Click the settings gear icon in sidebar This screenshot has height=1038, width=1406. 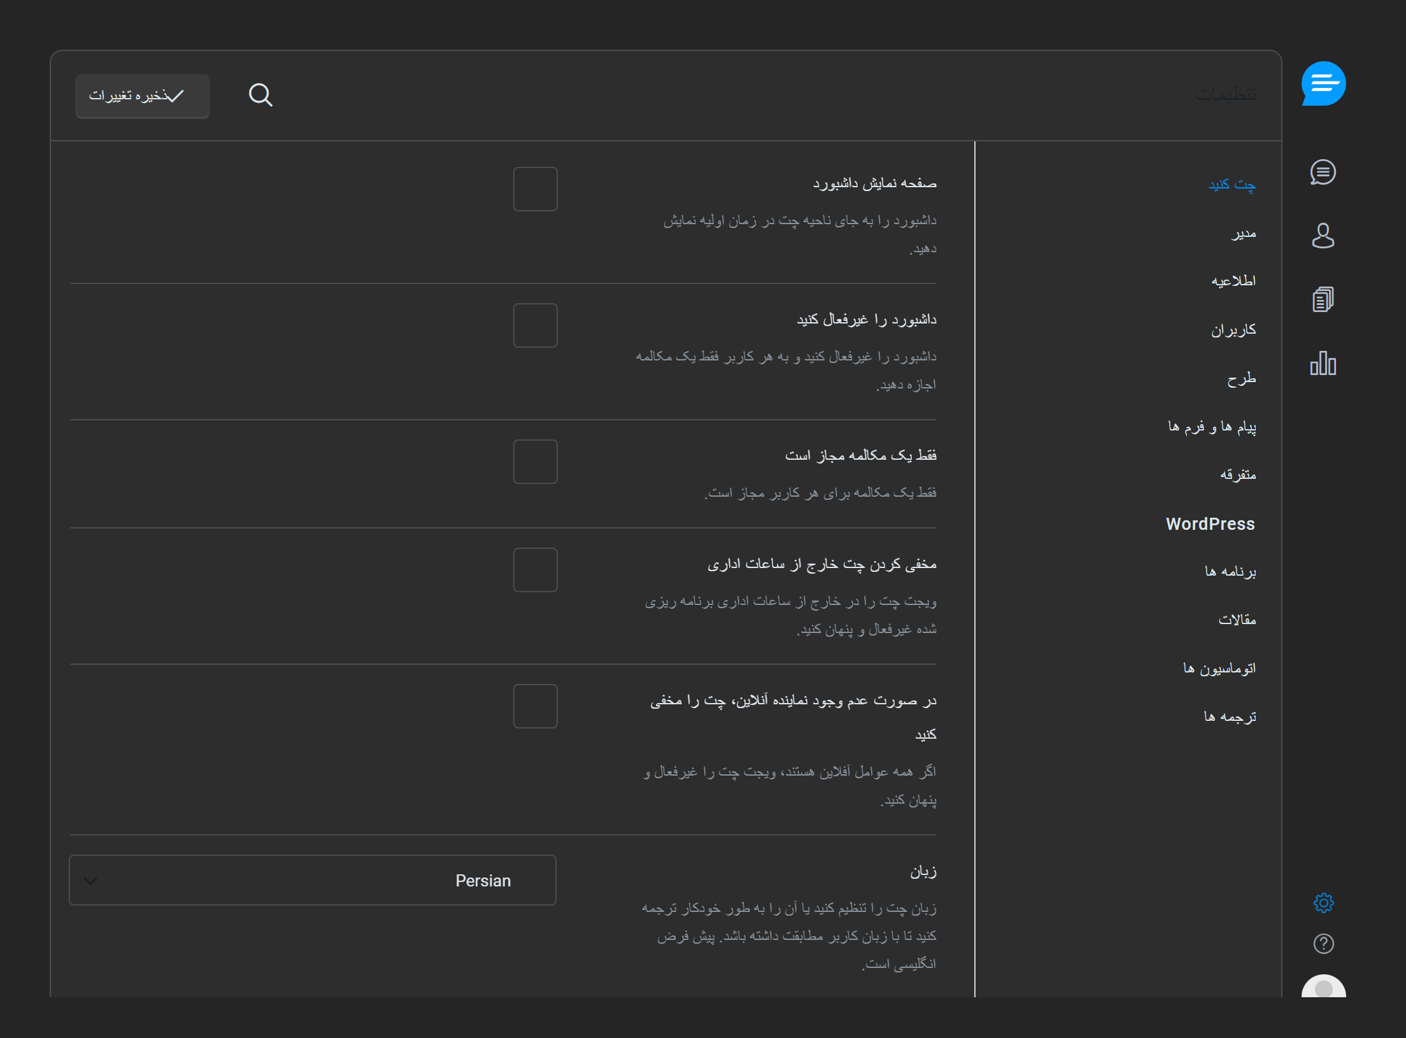coord(1323,902)
